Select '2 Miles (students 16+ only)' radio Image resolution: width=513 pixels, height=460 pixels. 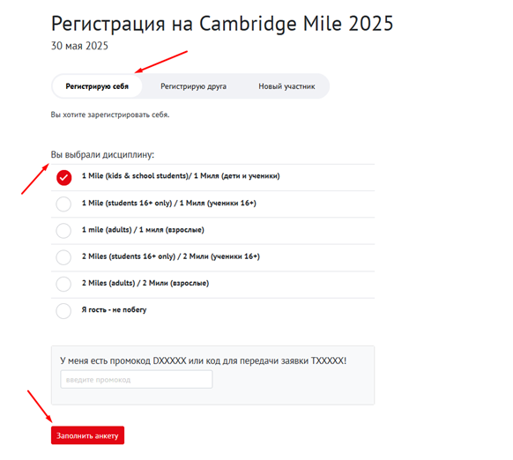click(x=63, y=257)
